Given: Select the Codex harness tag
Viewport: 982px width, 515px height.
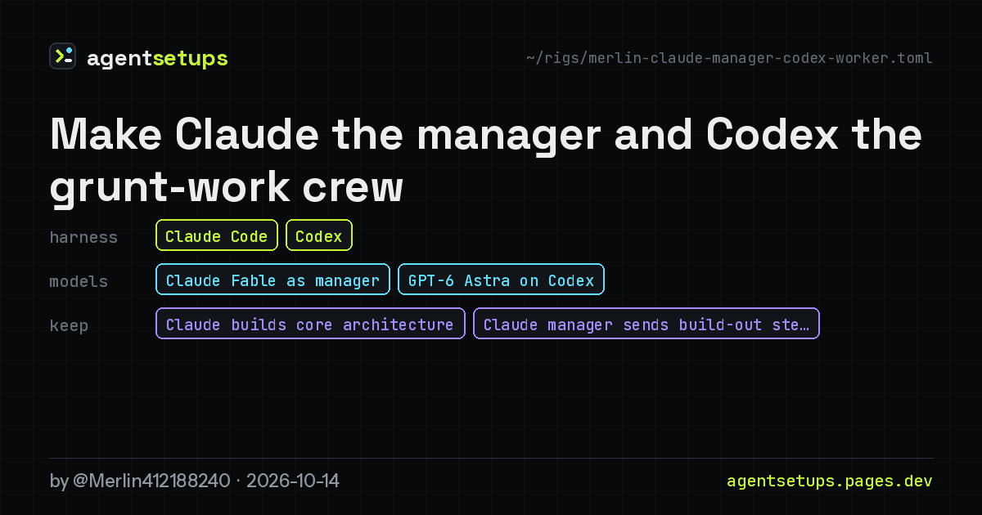Looking at the screenshot, I should coord(319,235).
